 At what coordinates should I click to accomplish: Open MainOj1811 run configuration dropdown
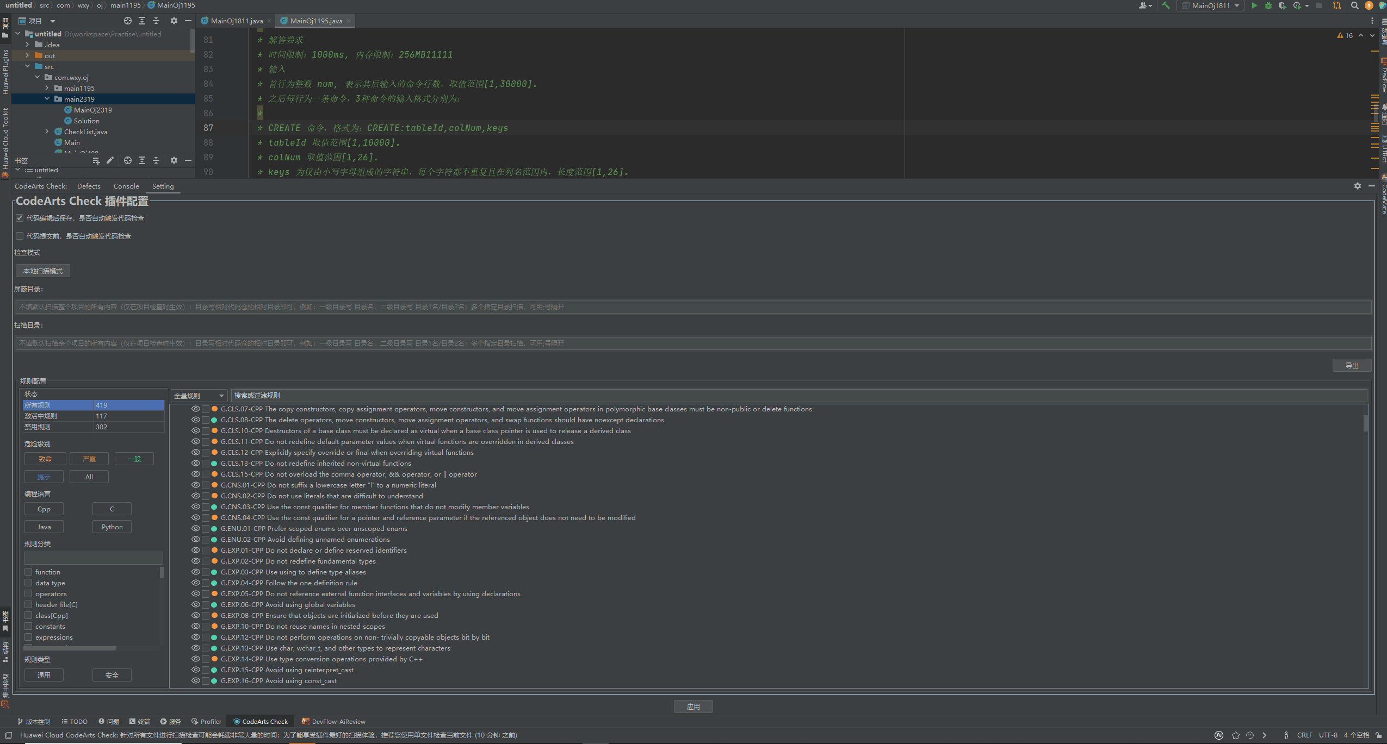click(1211, 5)
